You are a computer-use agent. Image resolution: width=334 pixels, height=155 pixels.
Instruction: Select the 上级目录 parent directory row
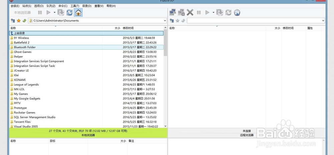[x=87, y=33]
